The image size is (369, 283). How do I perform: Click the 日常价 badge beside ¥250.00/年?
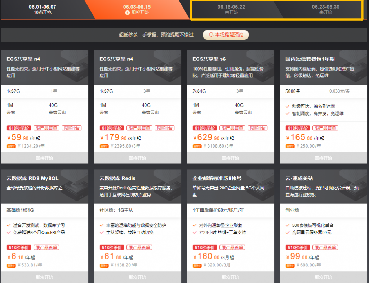coord(290,146)
